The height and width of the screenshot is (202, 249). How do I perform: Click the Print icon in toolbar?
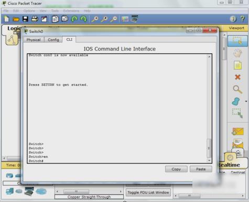point(35,19)
